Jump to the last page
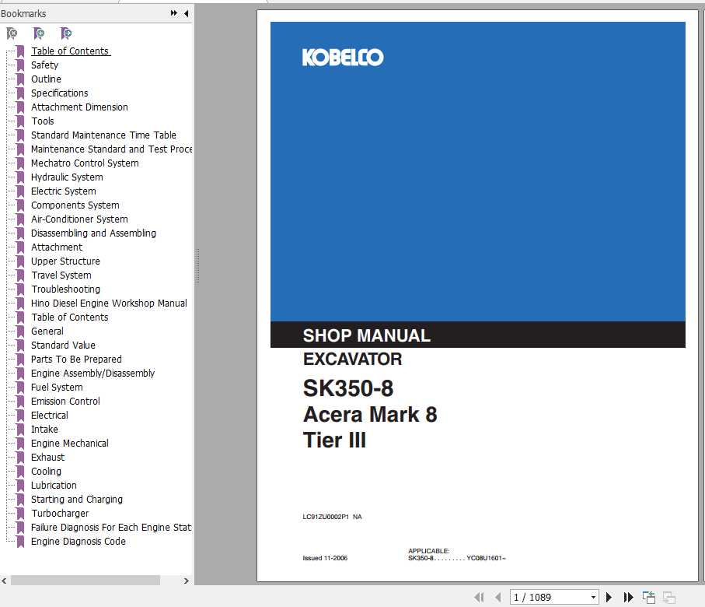This screenshot has width=705, height=607. pyautogui.click(x=629, y=597)
